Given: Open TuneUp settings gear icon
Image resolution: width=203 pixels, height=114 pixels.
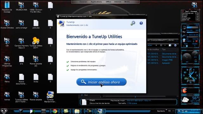Looking at the screenshot, I should coord(133,23).
